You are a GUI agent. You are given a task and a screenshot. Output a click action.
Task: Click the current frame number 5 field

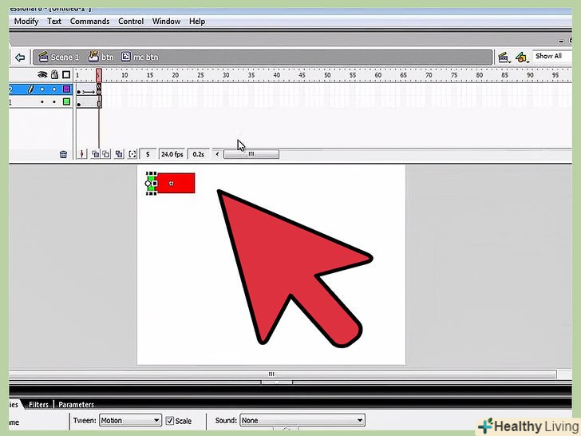point(148,154)
